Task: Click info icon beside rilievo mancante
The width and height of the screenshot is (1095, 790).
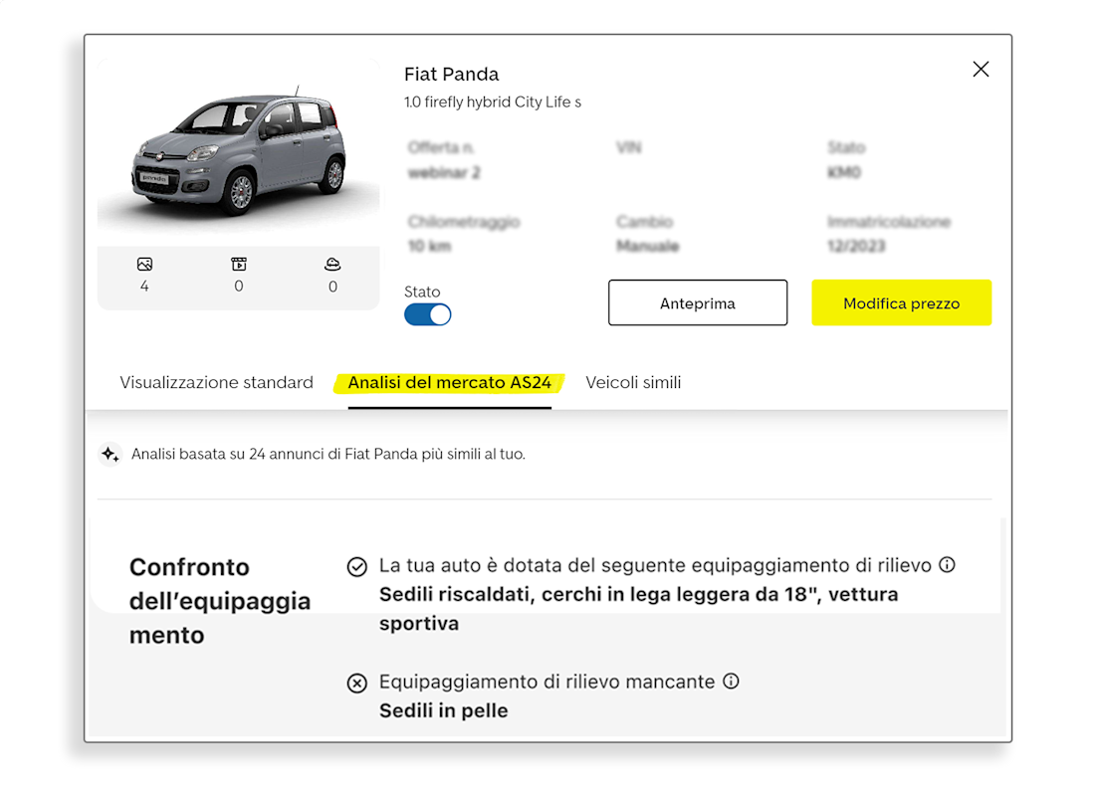Action: coord(732,682)
